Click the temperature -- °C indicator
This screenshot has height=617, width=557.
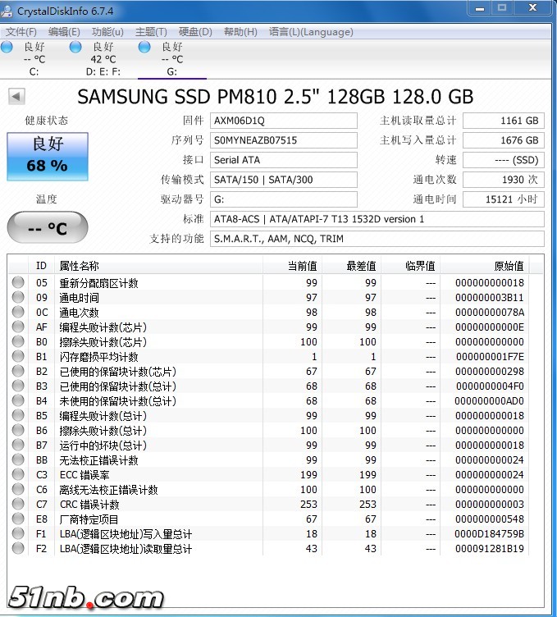click(48, 227)
